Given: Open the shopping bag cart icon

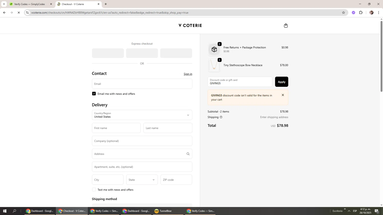Looking at the screenshot, I should 286,25.
